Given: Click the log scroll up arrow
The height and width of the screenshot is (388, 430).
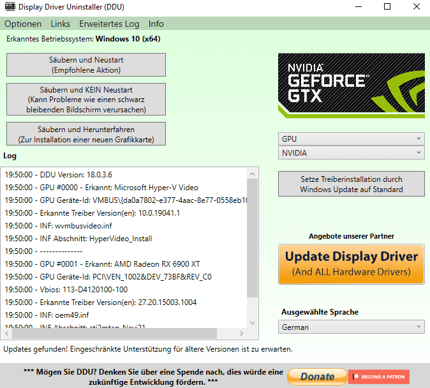Looking at the screenshot, I should pos(252,174).
